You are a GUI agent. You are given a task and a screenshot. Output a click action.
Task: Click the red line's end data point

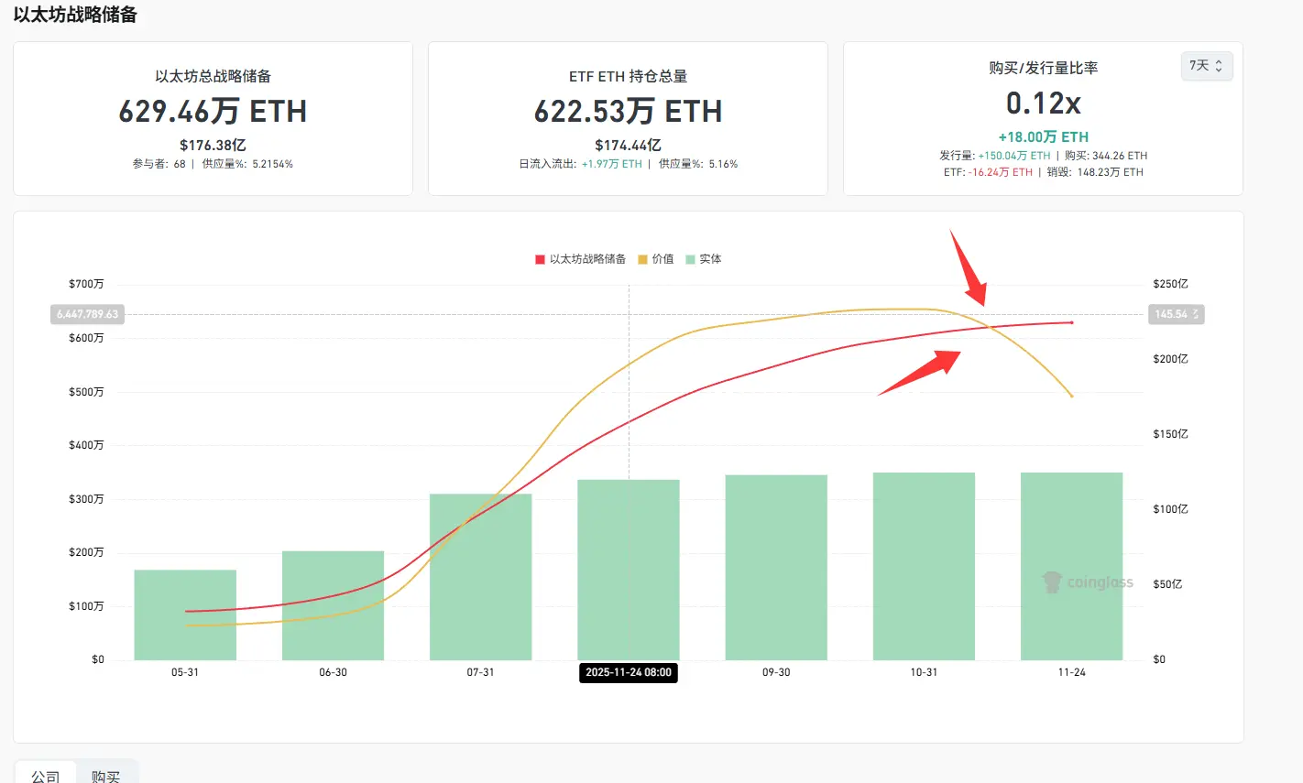1072,322
